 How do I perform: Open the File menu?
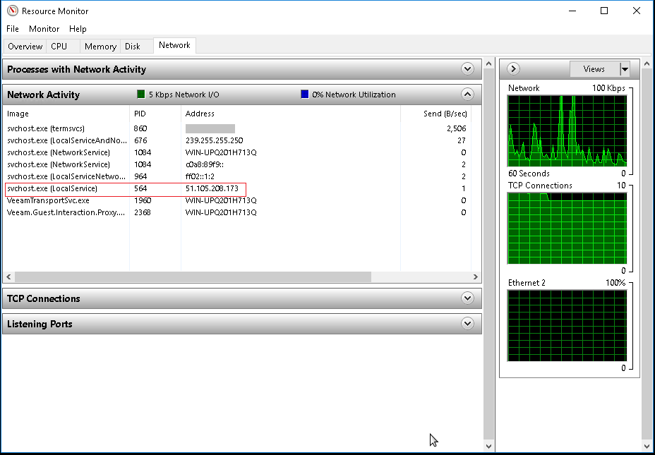(x=13, y=29)
